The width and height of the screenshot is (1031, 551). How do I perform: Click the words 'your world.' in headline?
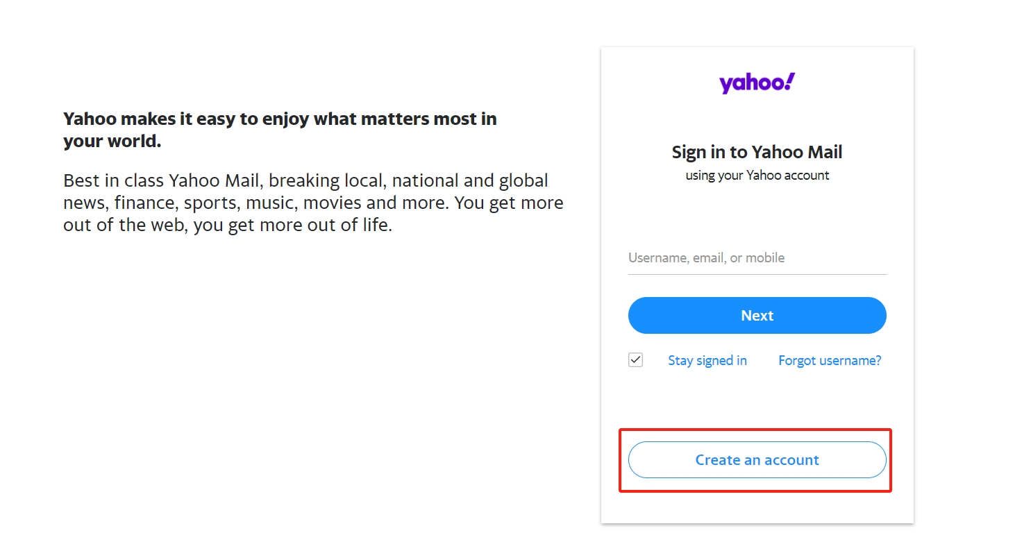(x=112, y=142)
